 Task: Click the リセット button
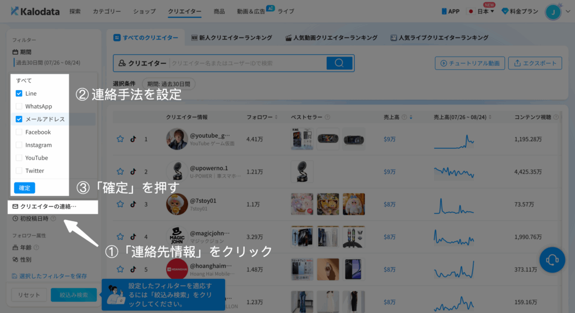click(x=29, y=295)
